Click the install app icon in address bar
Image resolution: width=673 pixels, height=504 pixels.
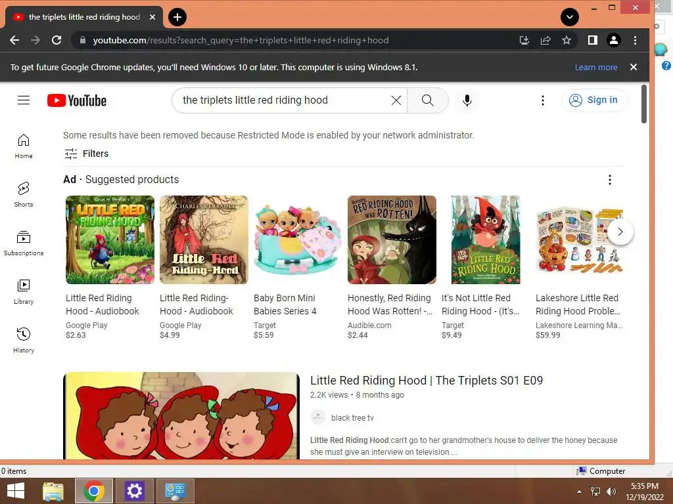(524, 40)
